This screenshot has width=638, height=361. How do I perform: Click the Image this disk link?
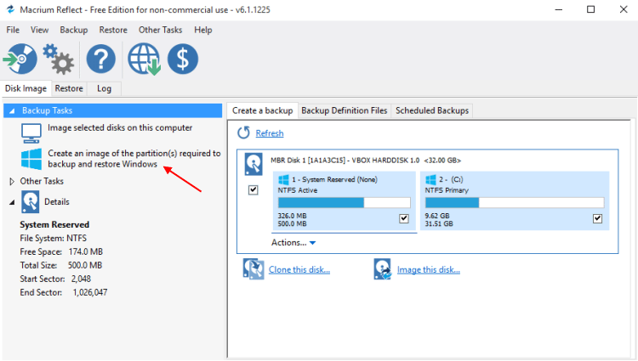[x=429, y=269]
